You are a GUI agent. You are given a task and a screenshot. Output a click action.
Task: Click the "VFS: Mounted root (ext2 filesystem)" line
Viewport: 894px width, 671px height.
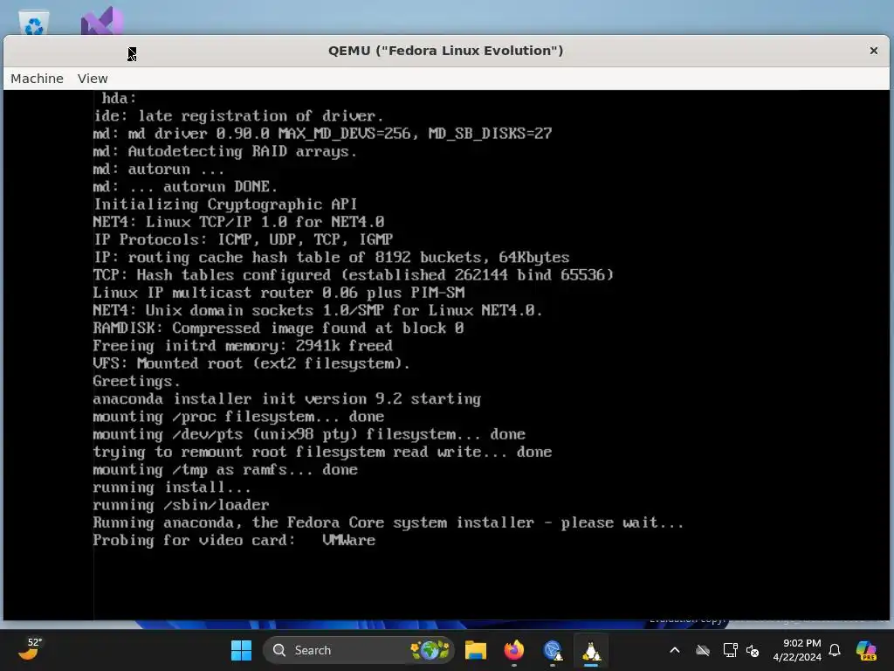click(x=251, y=363)
